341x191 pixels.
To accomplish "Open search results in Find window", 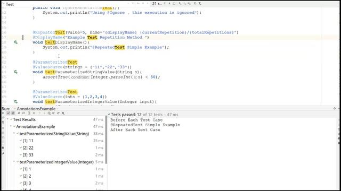I will click(174, 4).
